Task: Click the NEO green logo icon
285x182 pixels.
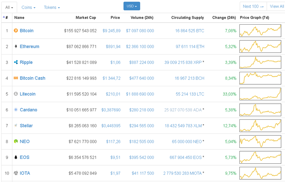Action: (x=16, y=141)
